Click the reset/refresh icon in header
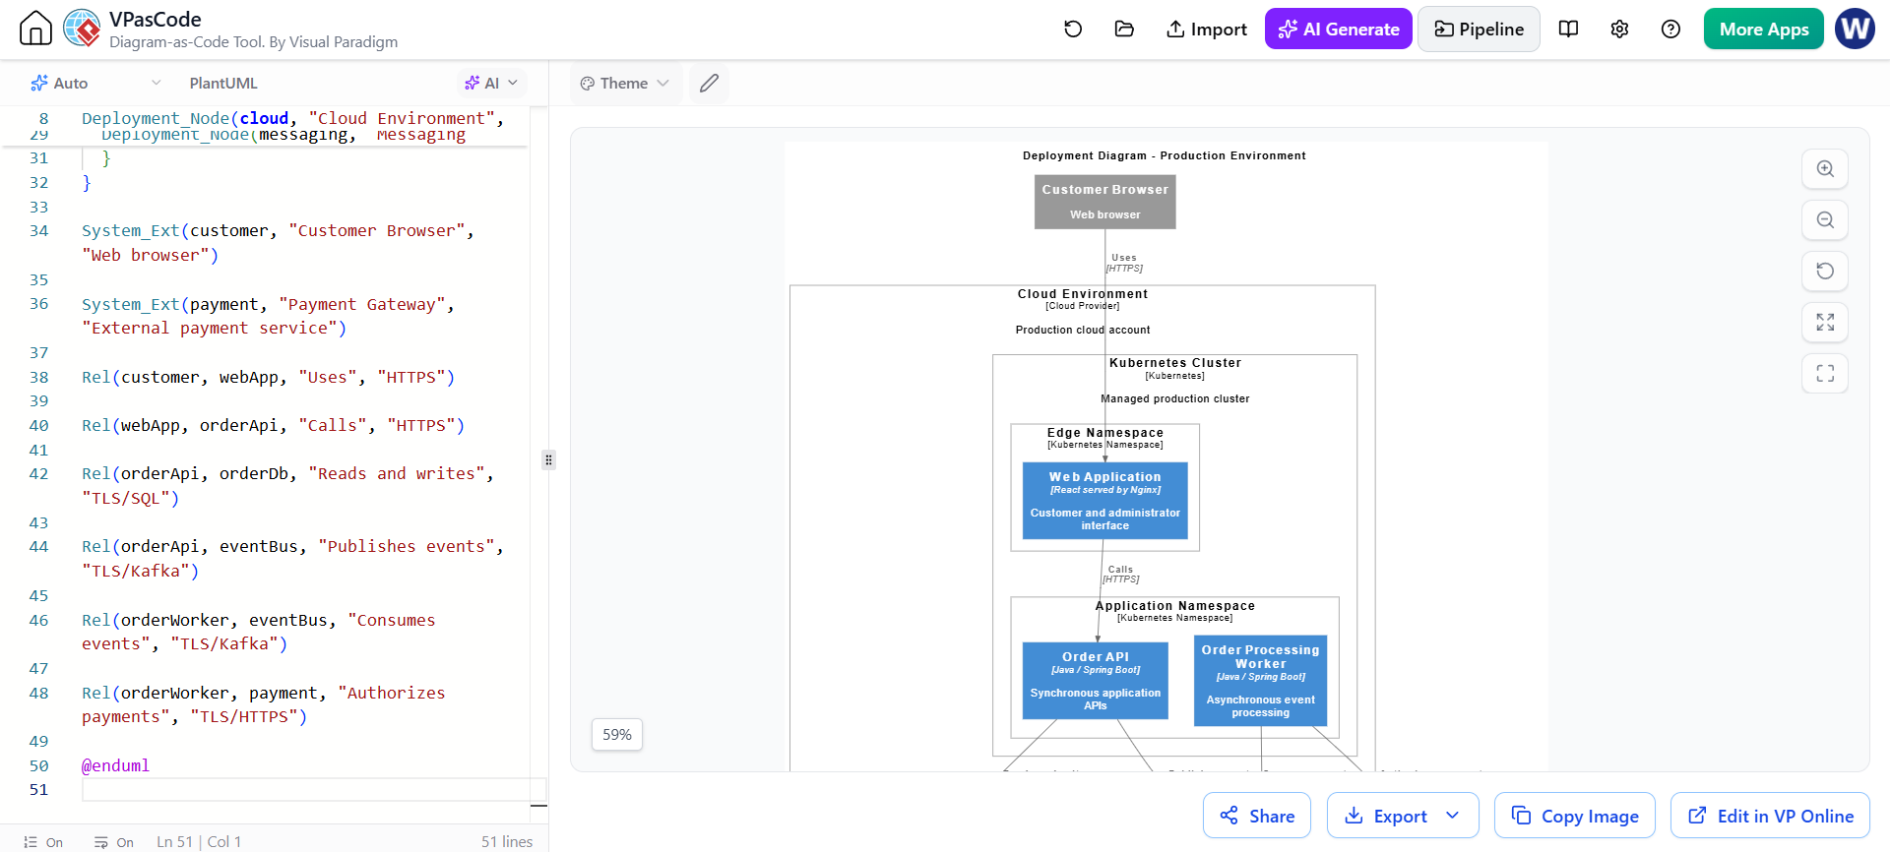The width and height of the screenshot is (1891, 852). click(1073, 30)
